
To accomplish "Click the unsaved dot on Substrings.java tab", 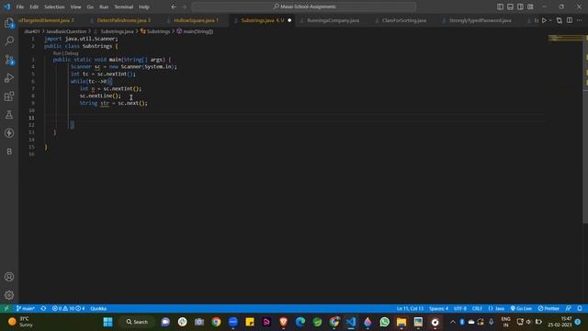I will coord(289,20).
